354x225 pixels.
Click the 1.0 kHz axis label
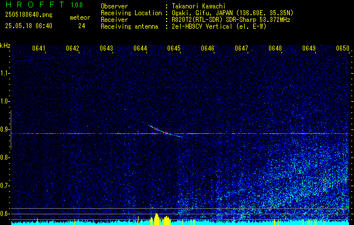click(5, 101)
